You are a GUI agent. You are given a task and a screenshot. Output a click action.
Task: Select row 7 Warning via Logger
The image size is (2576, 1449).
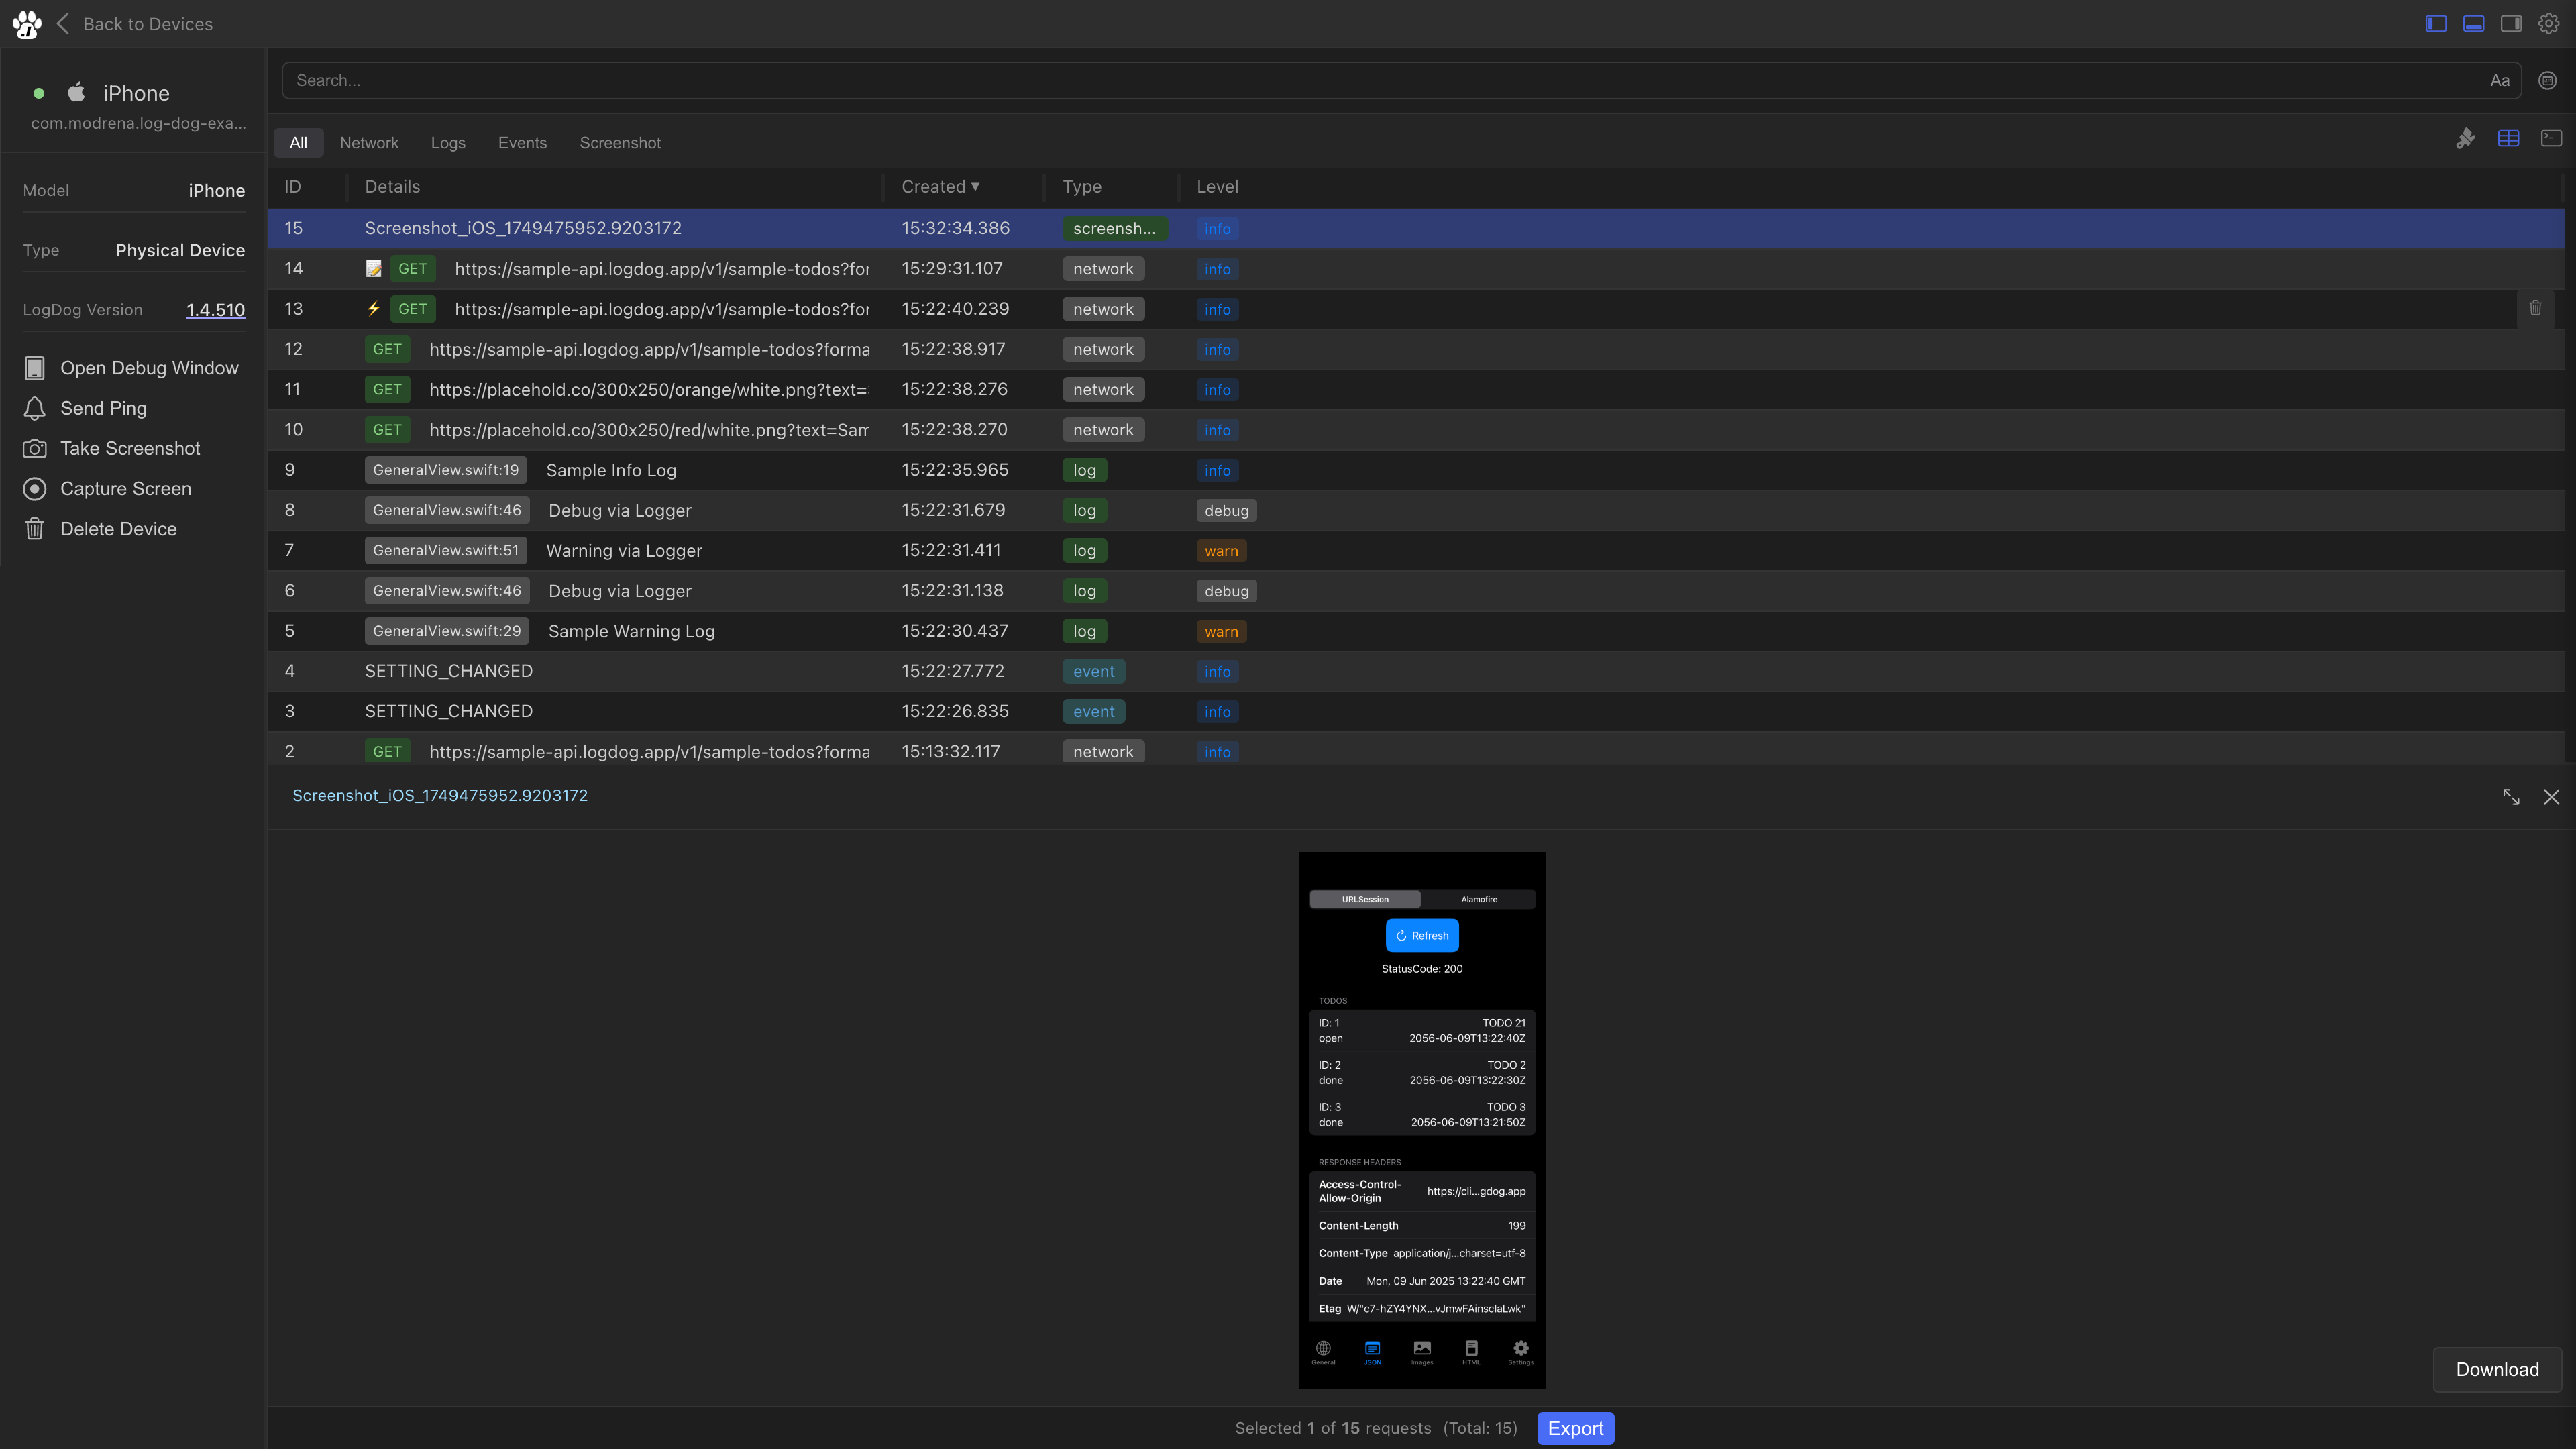point(1416,551)
